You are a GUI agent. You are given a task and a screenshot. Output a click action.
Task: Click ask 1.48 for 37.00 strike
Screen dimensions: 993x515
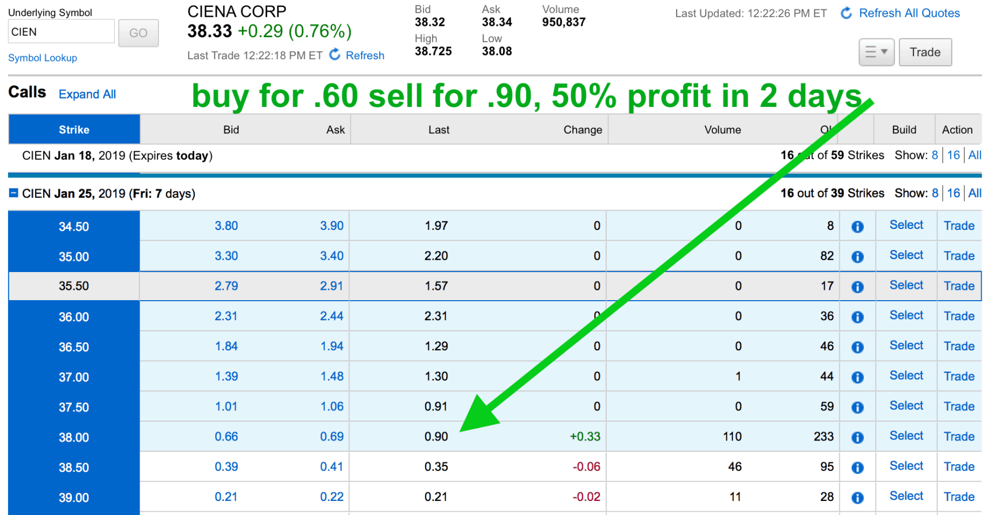click(332, 377)
